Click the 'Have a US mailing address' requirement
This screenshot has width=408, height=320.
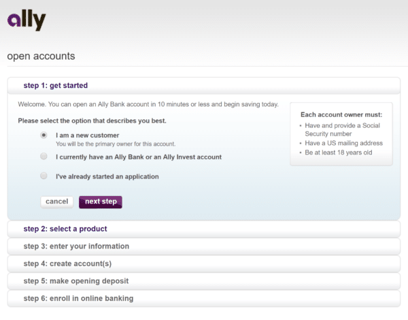[x=343, y=143]
